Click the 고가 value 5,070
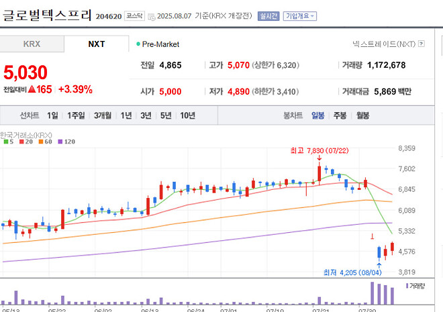443x312 pixels. (238, 65)
